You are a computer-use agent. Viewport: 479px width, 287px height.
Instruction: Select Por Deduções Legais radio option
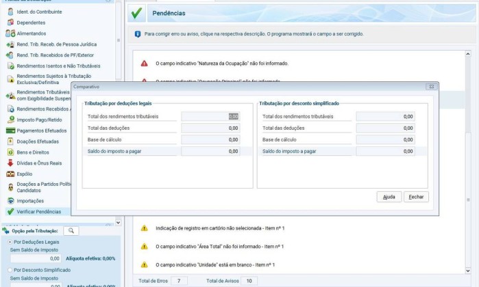[8, 242]
